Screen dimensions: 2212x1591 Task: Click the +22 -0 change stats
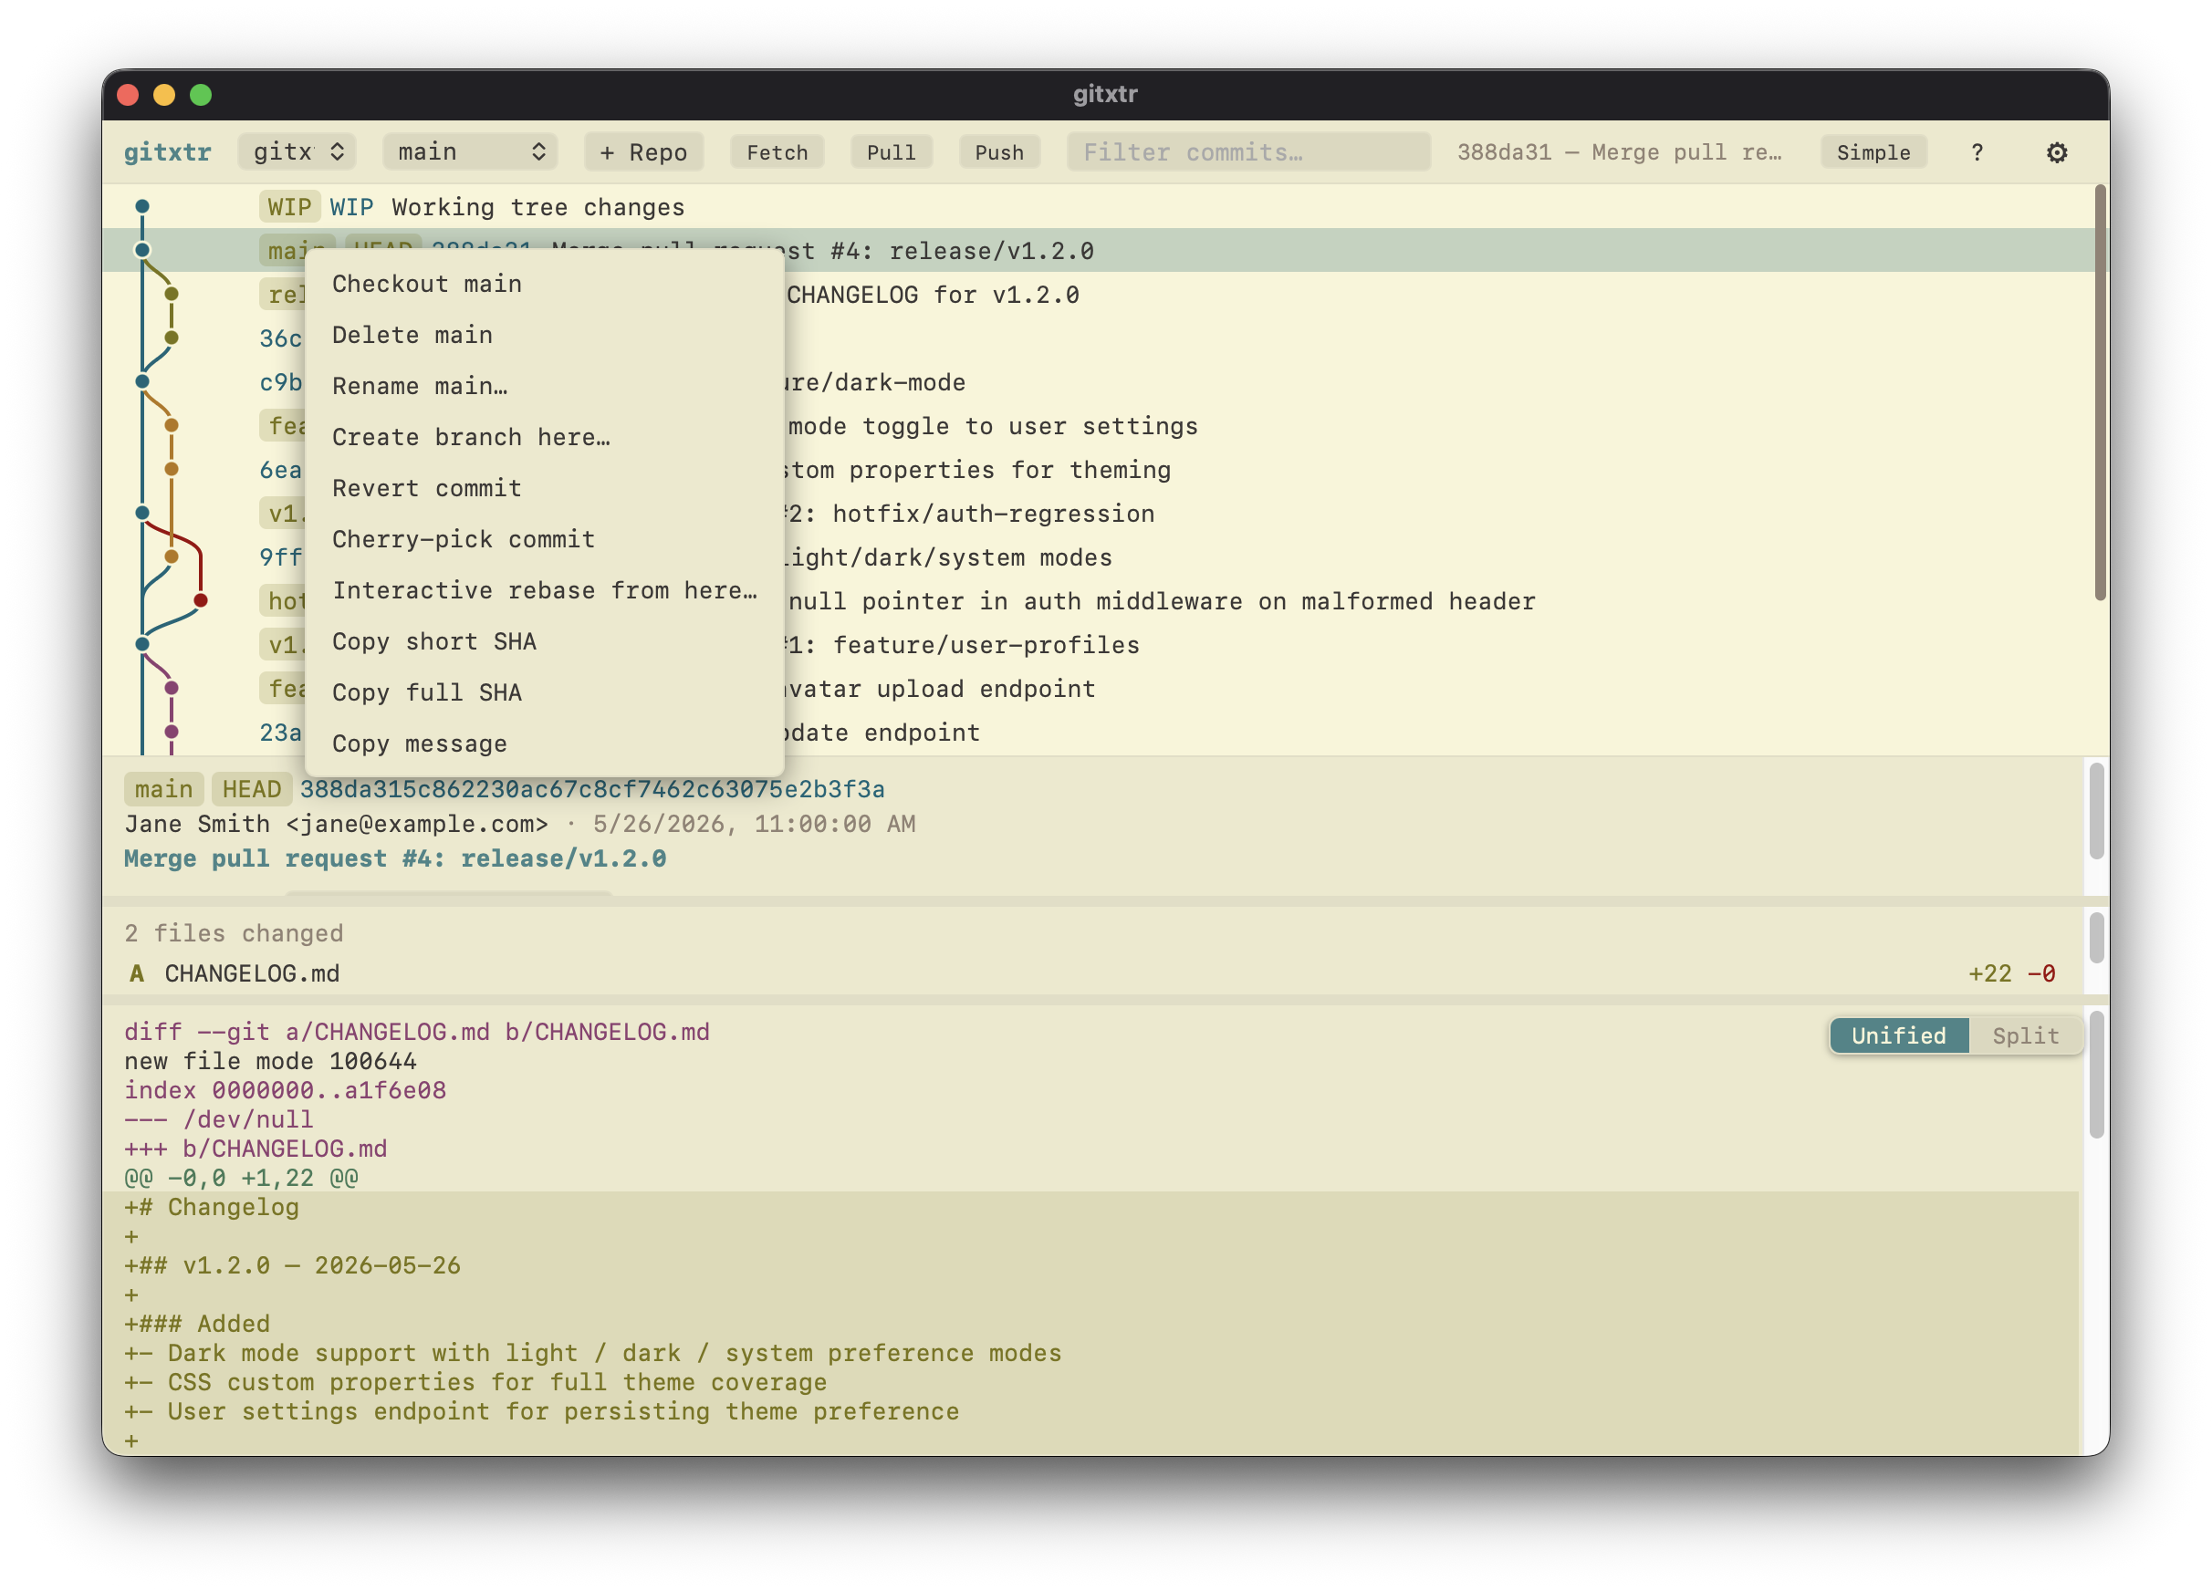2011,972
